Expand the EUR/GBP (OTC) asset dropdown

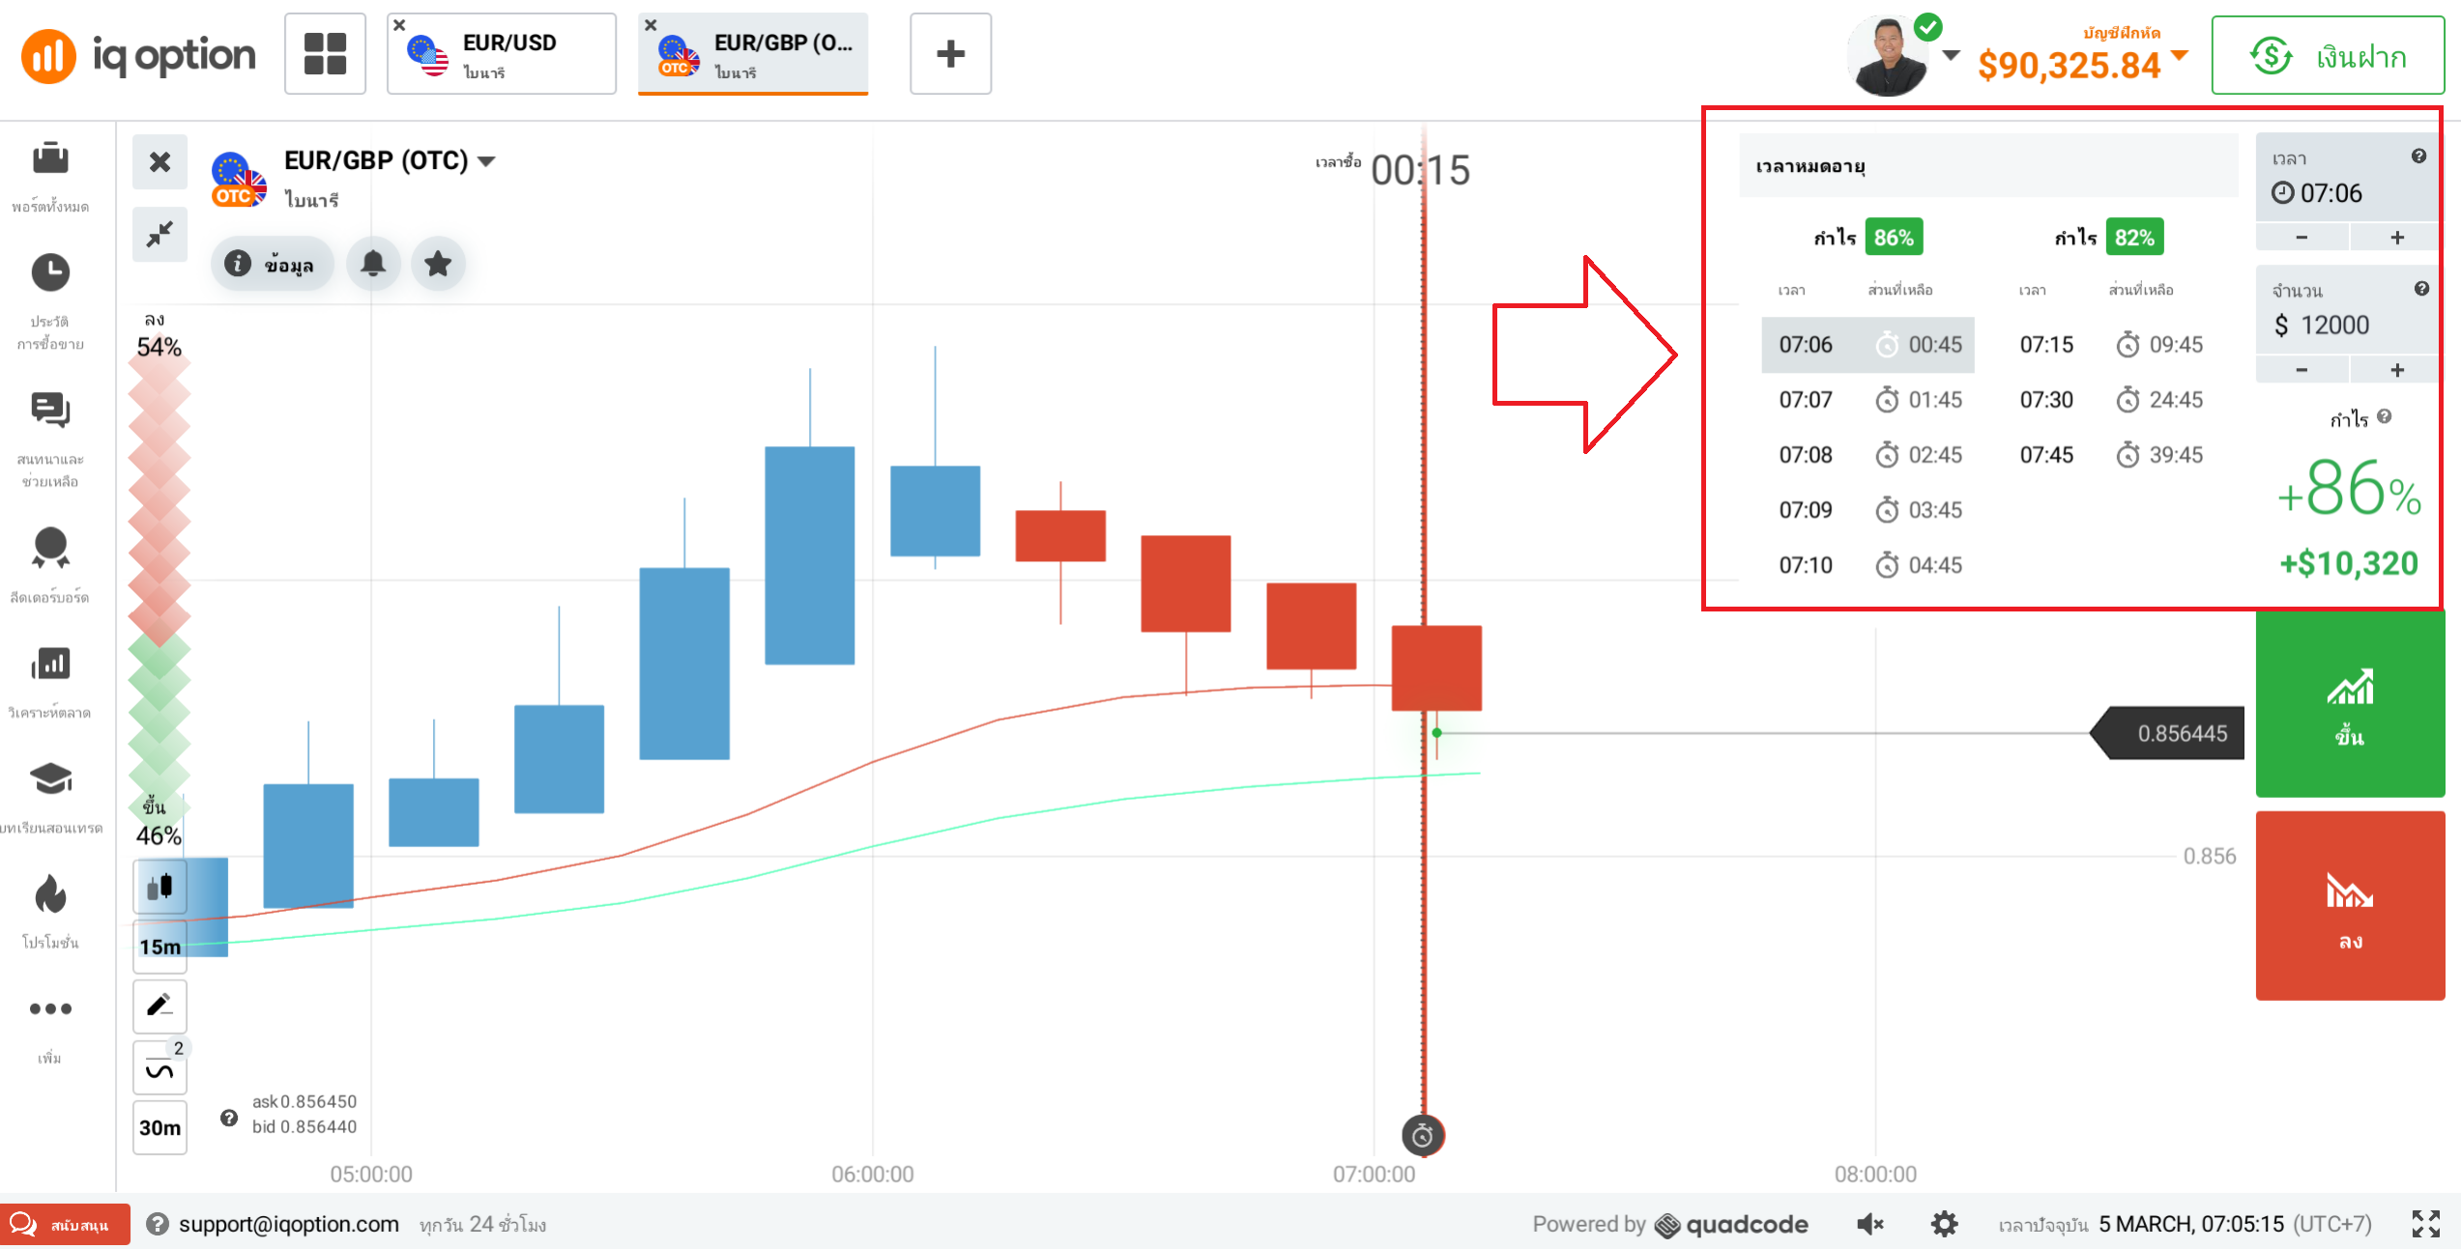[x=487, y=161]
